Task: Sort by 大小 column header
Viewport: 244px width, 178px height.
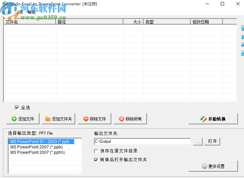Action: pos(133,22)
